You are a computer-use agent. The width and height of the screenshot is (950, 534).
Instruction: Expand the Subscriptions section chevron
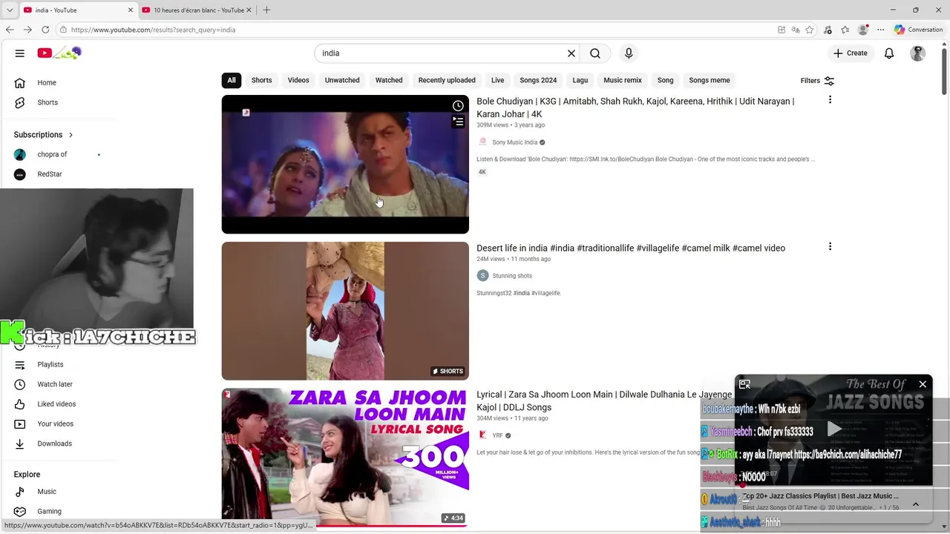71,135
